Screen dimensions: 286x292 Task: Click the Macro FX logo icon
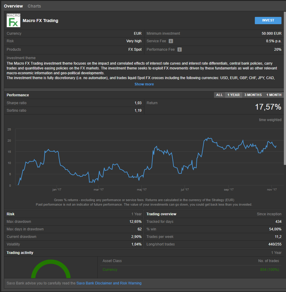pyautogui.click(x=13, y=21)
